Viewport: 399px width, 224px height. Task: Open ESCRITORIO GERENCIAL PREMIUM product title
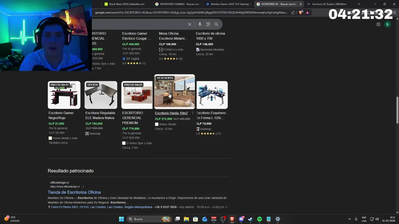(132, 118)
